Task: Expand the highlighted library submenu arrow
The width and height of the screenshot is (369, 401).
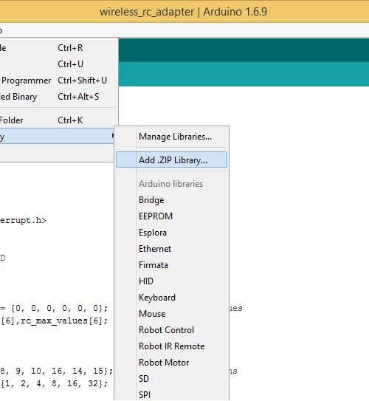Action: pos(113,136)
